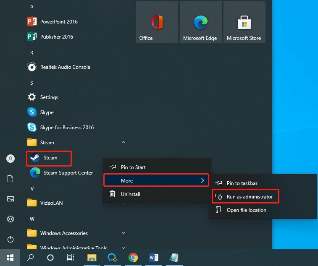Open the Microsoft Store tile
Image resolution: width=318 pixels, height=266 pixels.
coord(244,22)
